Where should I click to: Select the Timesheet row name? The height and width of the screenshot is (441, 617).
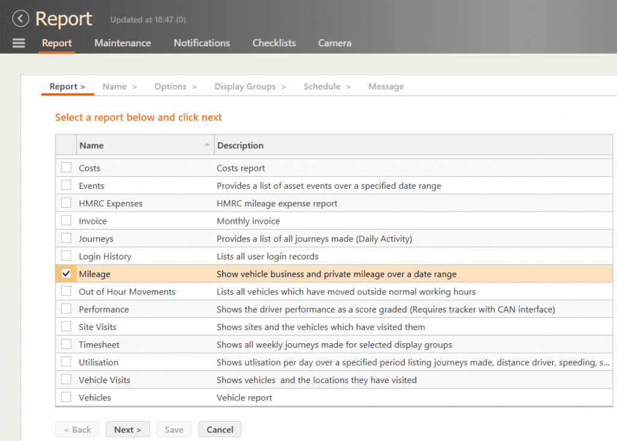pyautogui.click(x=99, y=345)
